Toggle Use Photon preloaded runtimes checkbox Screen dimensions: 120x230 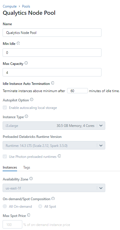pyautogui.click(x=5, y=157)
